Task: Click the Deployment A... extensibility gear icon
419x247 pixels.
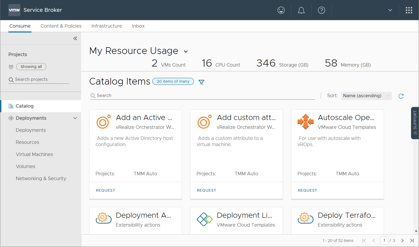Action: [104, 218]
